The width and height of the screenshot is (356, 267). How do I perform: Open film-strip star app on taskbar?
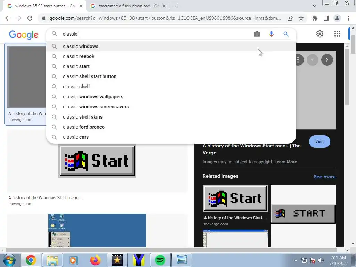pyautogui.click(x=117, y=260)
